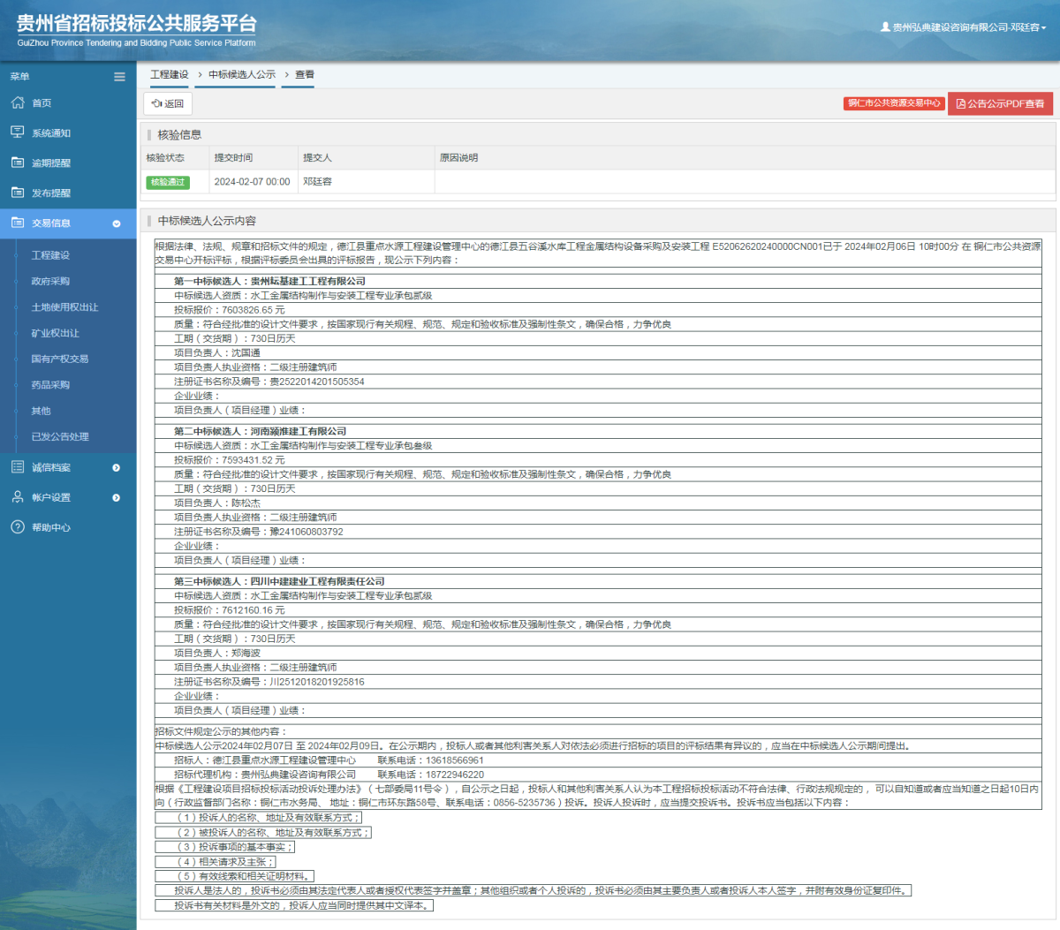
Task: Click certificate number 豫241060803792
Action: coord(307,532)
